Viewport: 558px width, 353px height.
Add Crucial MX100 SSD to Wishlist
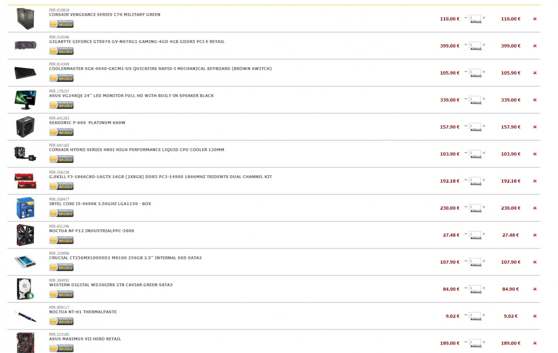(61, 267)
